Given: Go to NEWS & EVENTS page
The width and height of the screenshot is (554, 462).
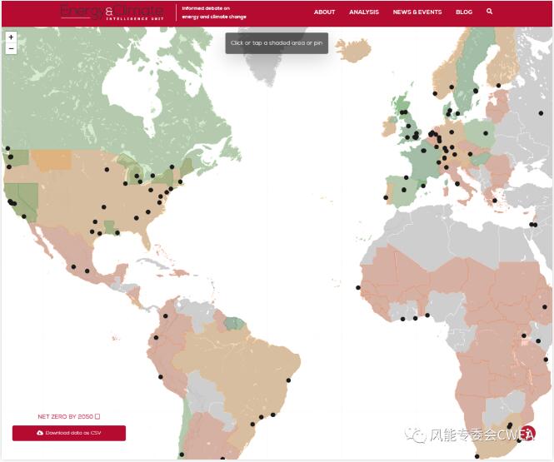Looking at the screenshot, I should [x=417, y=12].
